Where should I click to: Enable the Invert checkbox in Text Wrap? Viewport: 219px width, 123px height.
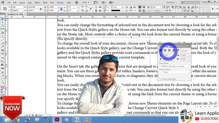click(181, 51)
